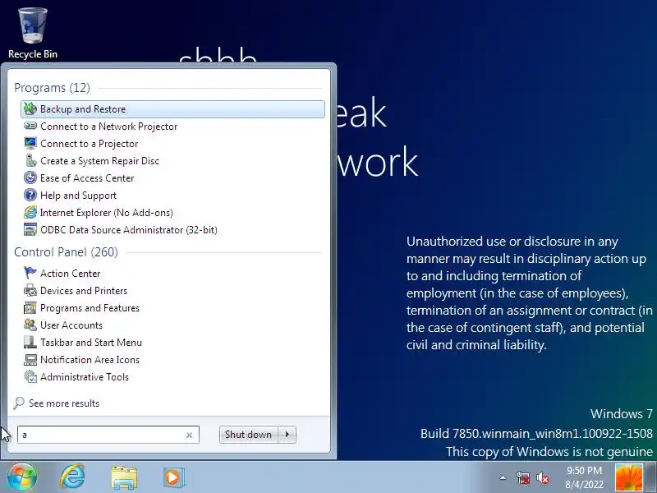Open the Programs (12) results heading
The image size is (657, 493).
pos(52,88)
